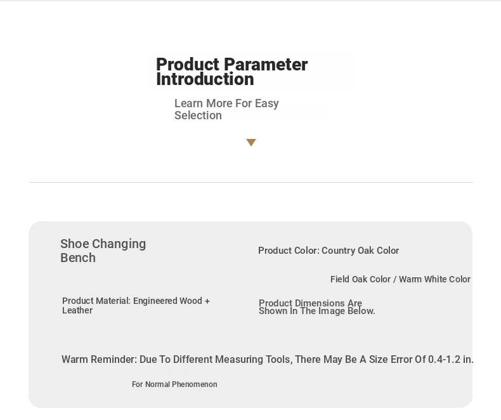Screen dimensions: 501x420
Task: Click the "Product Material:" label
Action: pos(96,301)
